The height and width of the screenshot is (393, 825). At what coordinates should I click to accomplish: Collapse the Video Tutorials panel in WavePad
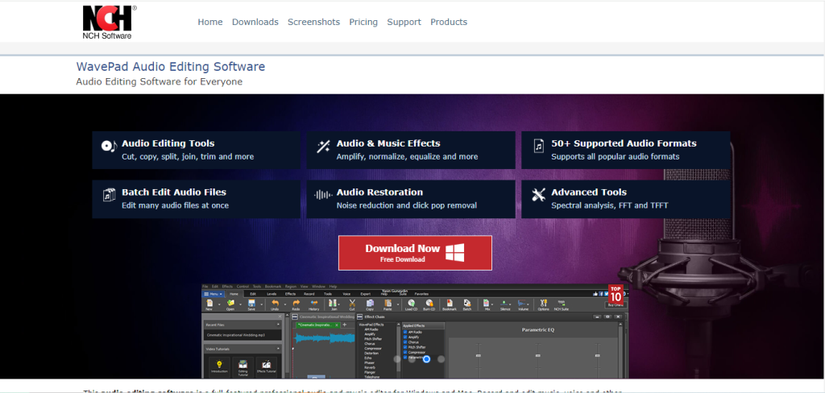278,348
